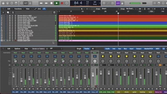This screenshot has height=94, width=167.
Task: Rewind the playhead
Action: point(41,3)
